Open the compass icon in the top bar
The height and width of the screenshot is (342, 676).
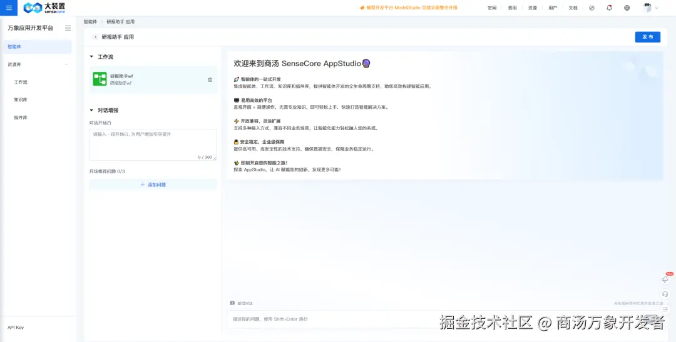[591, 8]
